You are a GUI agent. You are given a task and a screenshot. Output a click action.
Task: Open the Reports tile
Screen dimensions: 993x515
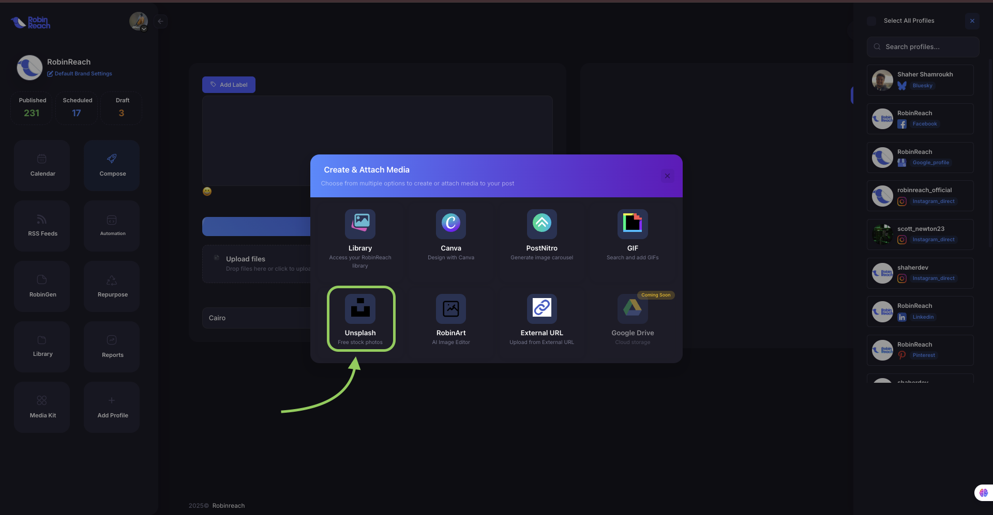pos(112,347)
